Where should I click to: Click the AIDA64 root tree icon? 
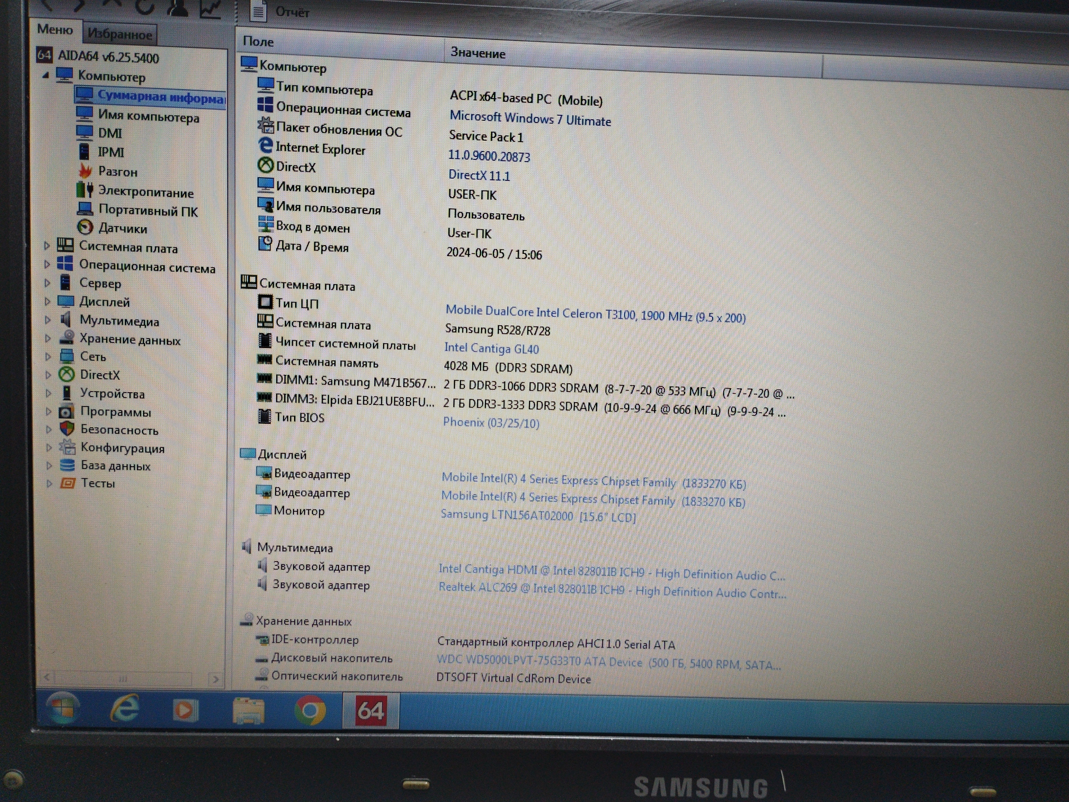[x=45, y=55]
